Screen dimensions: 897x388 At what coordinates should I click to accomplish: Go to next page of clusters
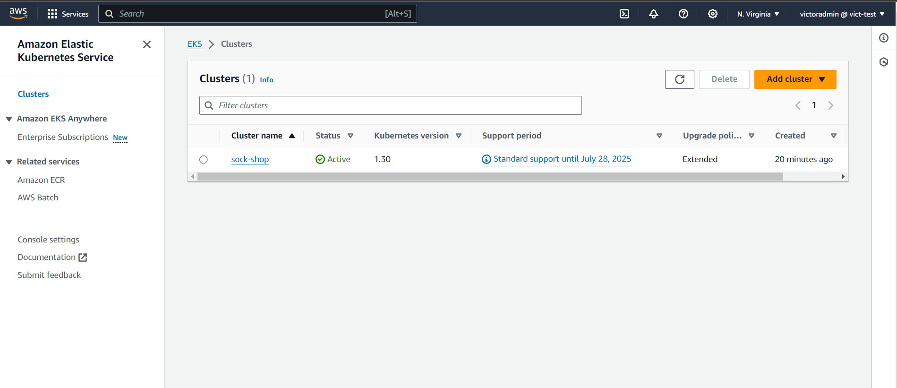[830, 105]
